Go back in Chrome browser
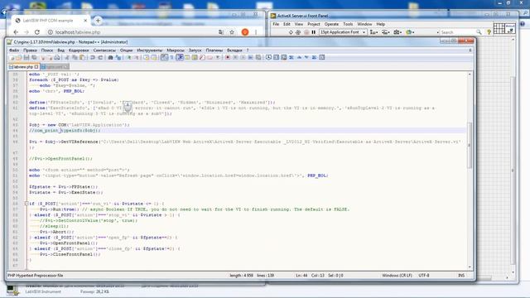Viewport: 530px width, 298px height. (16, 32)
